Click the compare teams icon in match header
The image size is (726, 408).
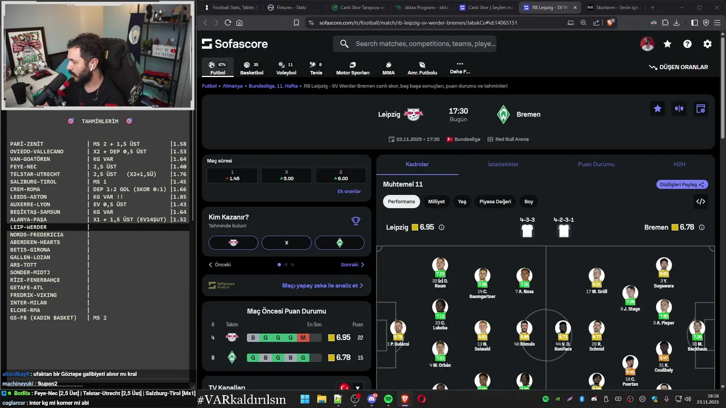pyautogui.click(x=679, y=109)
